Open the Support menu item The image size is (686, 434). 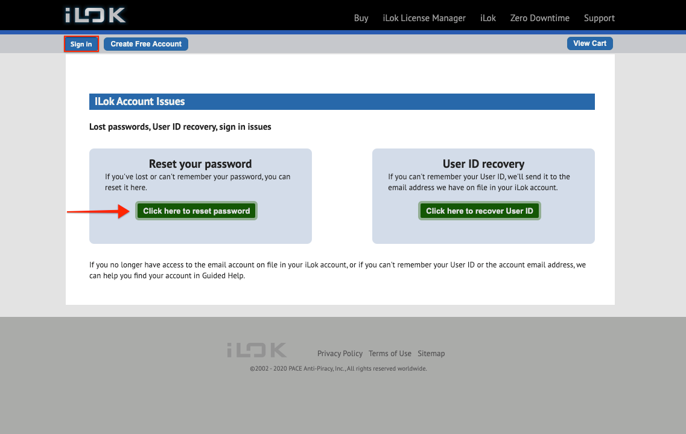[x=599, y=18]
